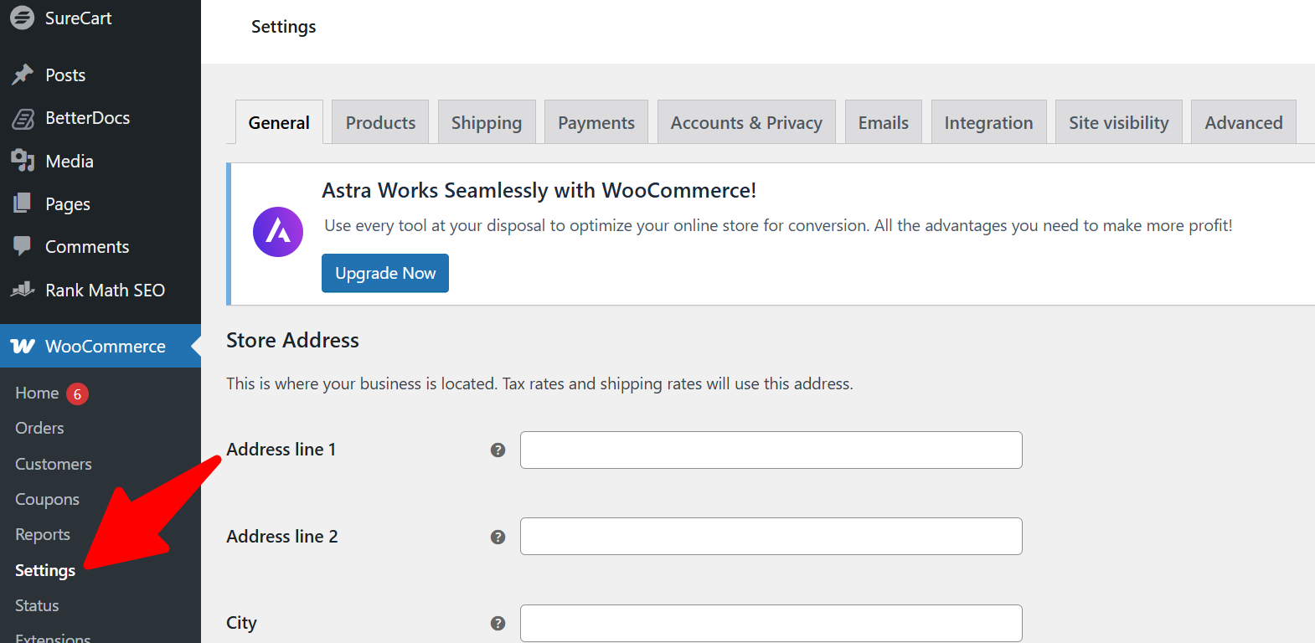
Task: Click the 'City' field label
Action: [x=241, y=623]
